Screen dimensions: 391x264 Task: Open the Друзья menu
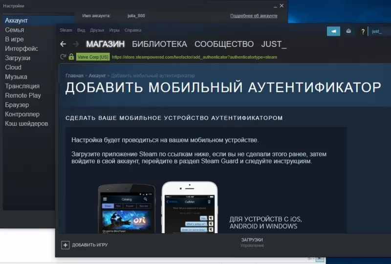[97, 30]
